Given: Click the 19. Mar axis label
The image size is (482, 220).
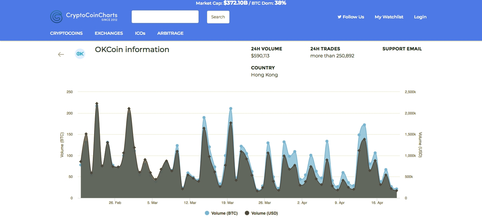Looking at the screenshot, I should [227, 203].
